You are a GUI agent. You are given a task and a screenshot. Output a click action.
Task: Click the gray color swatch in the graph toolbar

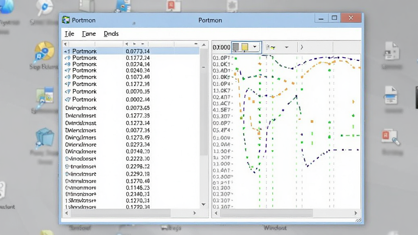click(x=236, y=47)
